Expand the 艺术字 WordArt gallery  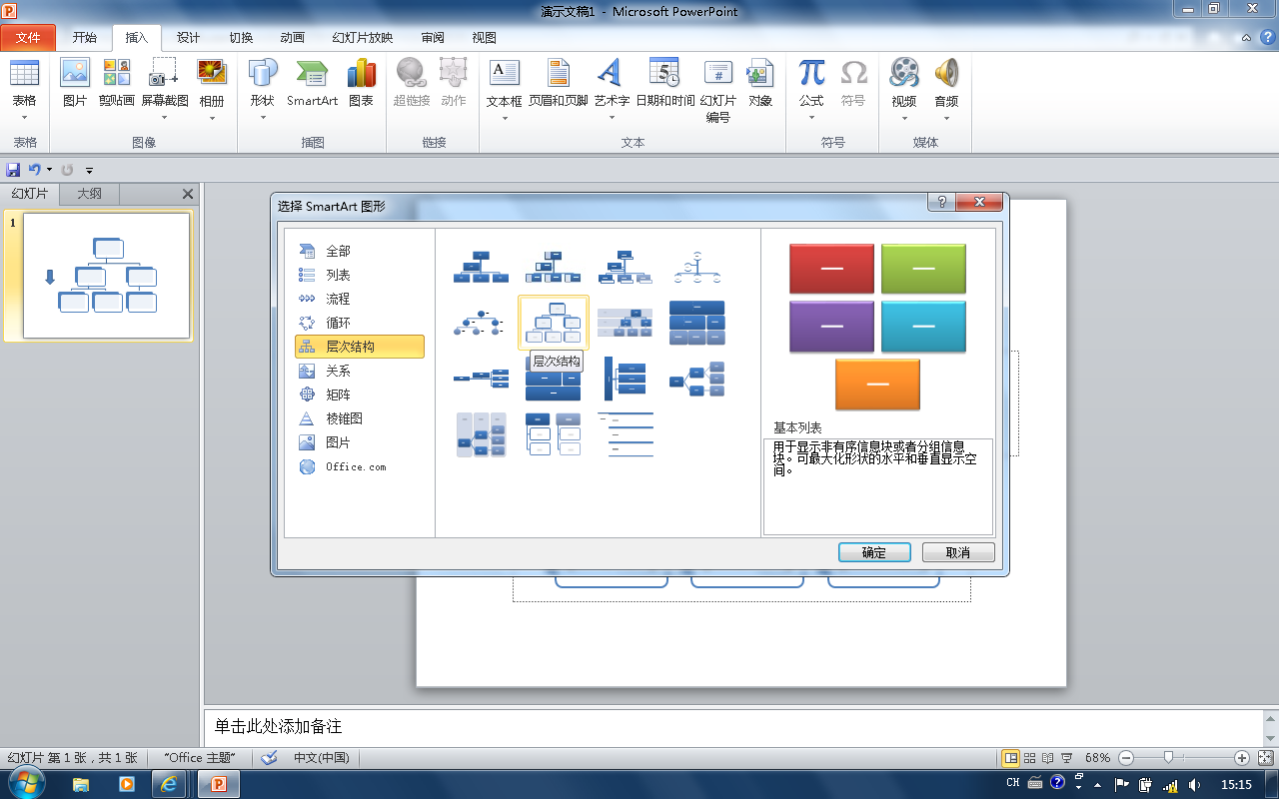(612, 118)
